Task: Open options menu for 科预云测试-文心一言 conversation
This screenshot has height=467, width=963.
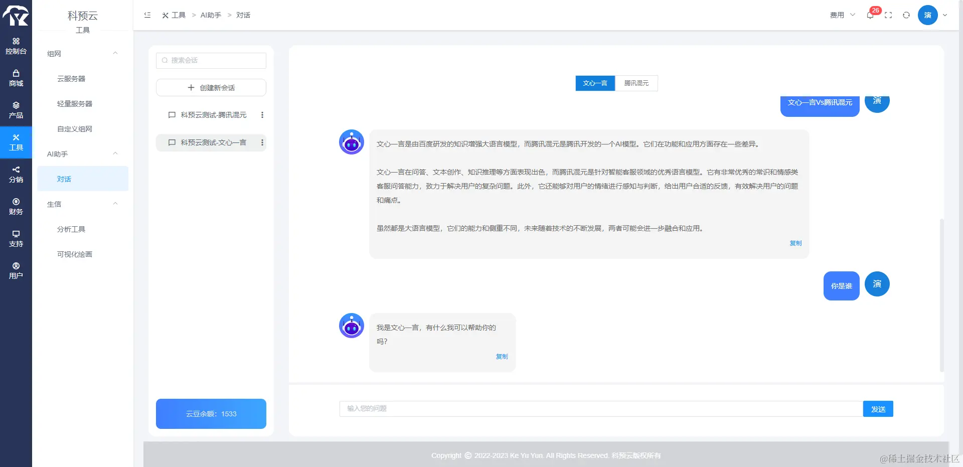Action: 262,142
